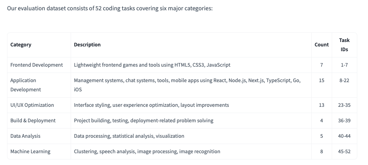The height and width of the screenshot is (165, 368).
Task: Select the Frontend Development category cell
Action: click(37, 65)
